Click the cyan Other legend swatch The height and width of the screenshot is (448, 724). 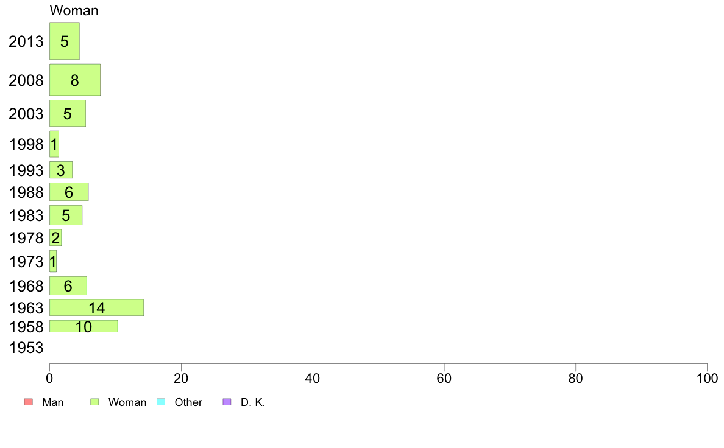click(x=161, y=402)
